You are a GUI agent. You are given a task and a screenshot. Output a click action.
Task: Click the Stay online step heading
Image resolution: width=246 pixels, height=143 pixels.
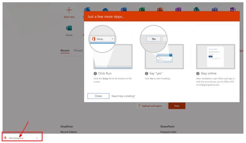pos(209,73)
